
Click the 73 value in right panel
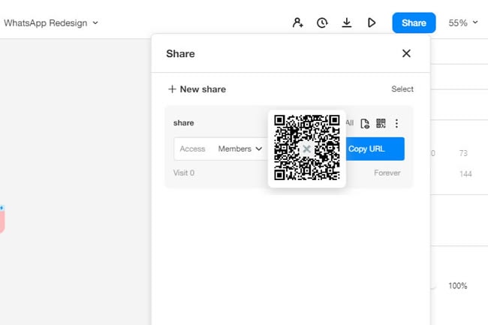coord(463,153)
